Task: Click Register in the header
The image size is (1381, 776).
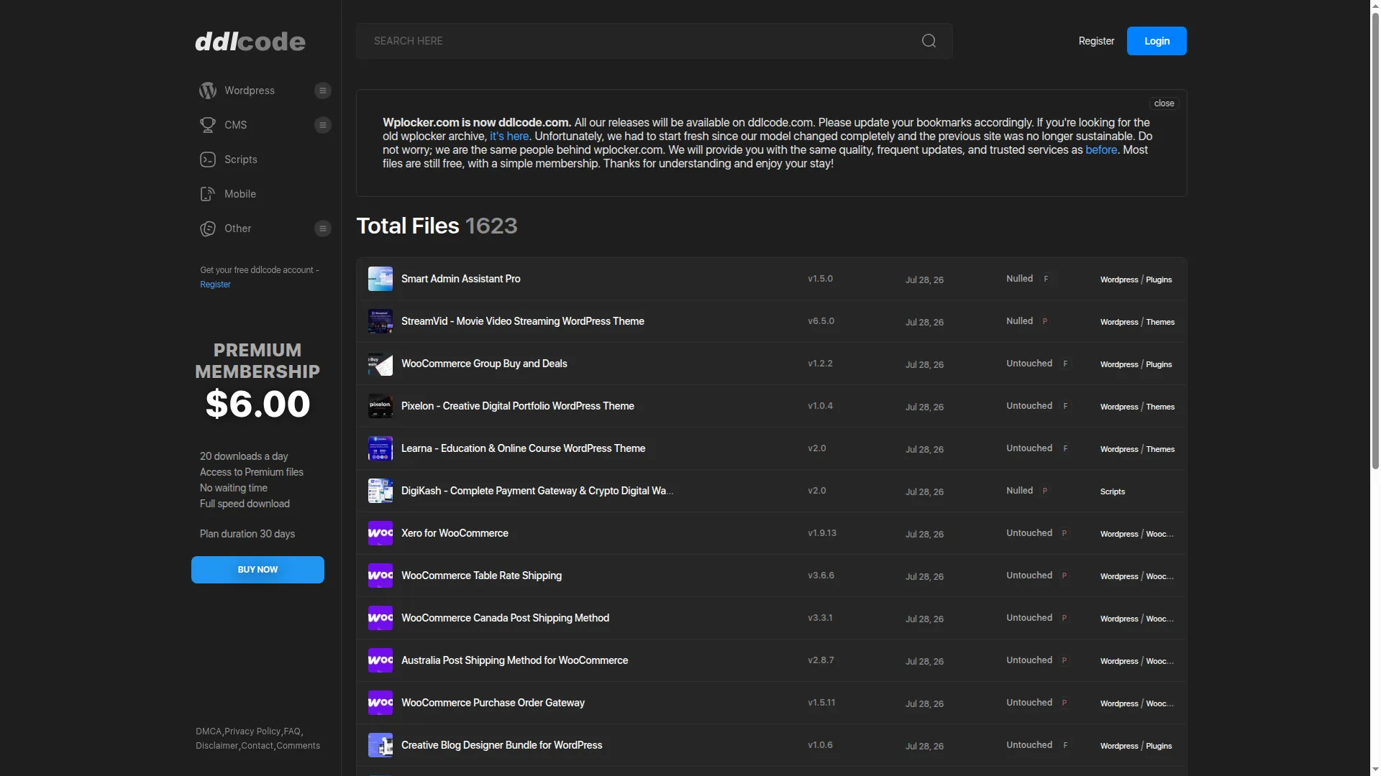Action: [x=1096, y=41]
